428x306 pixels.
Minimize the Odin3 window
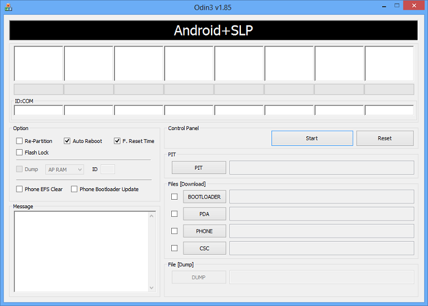click(384, 6)
